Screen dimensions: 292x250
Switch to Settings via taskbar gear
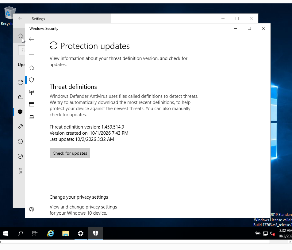[x=80, y=233]
